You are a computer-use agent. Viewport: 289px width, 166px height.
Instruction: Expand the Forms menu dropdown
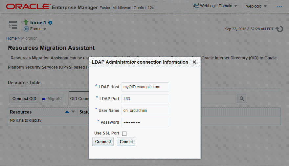[45, 29]
